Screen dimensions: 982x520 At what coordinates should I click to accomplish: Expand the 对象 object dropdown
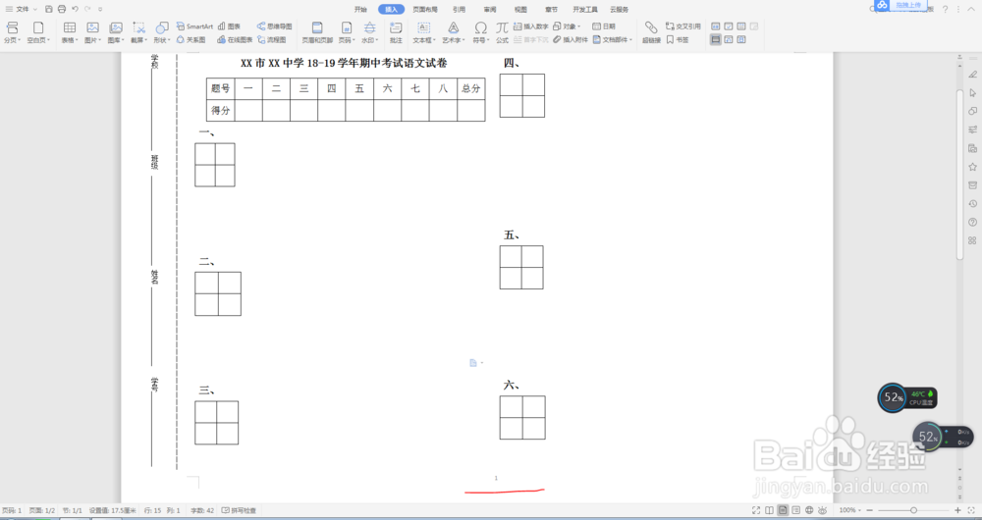578,26
